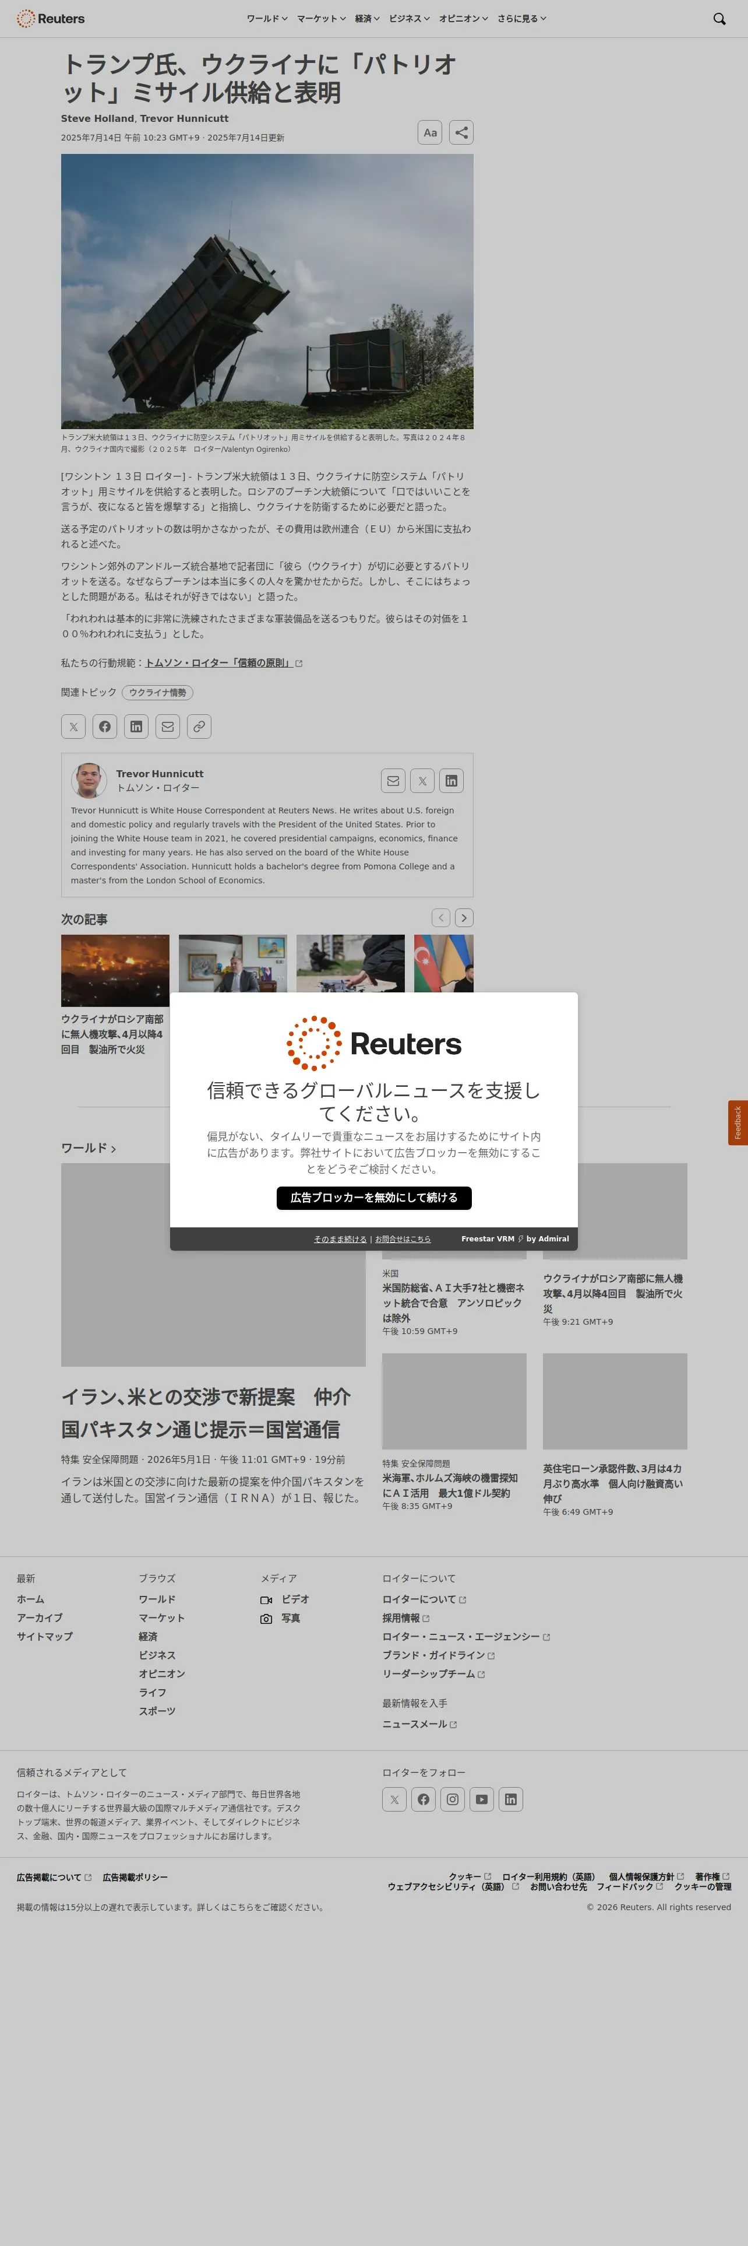Expand the オピニオン menu in the top navigation

click(x=463, y=18)
